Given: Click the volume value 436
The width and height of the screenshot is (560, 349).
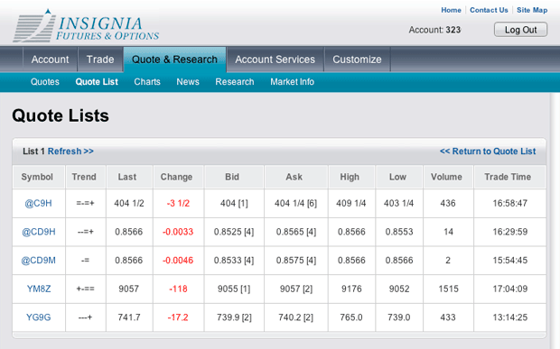Looking at the screenshot, I should tap(448, 203).
